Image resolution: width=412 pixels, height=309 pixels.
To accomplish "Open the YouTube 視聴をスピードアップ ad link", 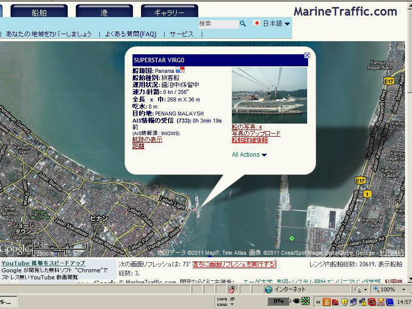I will point(43,263).
